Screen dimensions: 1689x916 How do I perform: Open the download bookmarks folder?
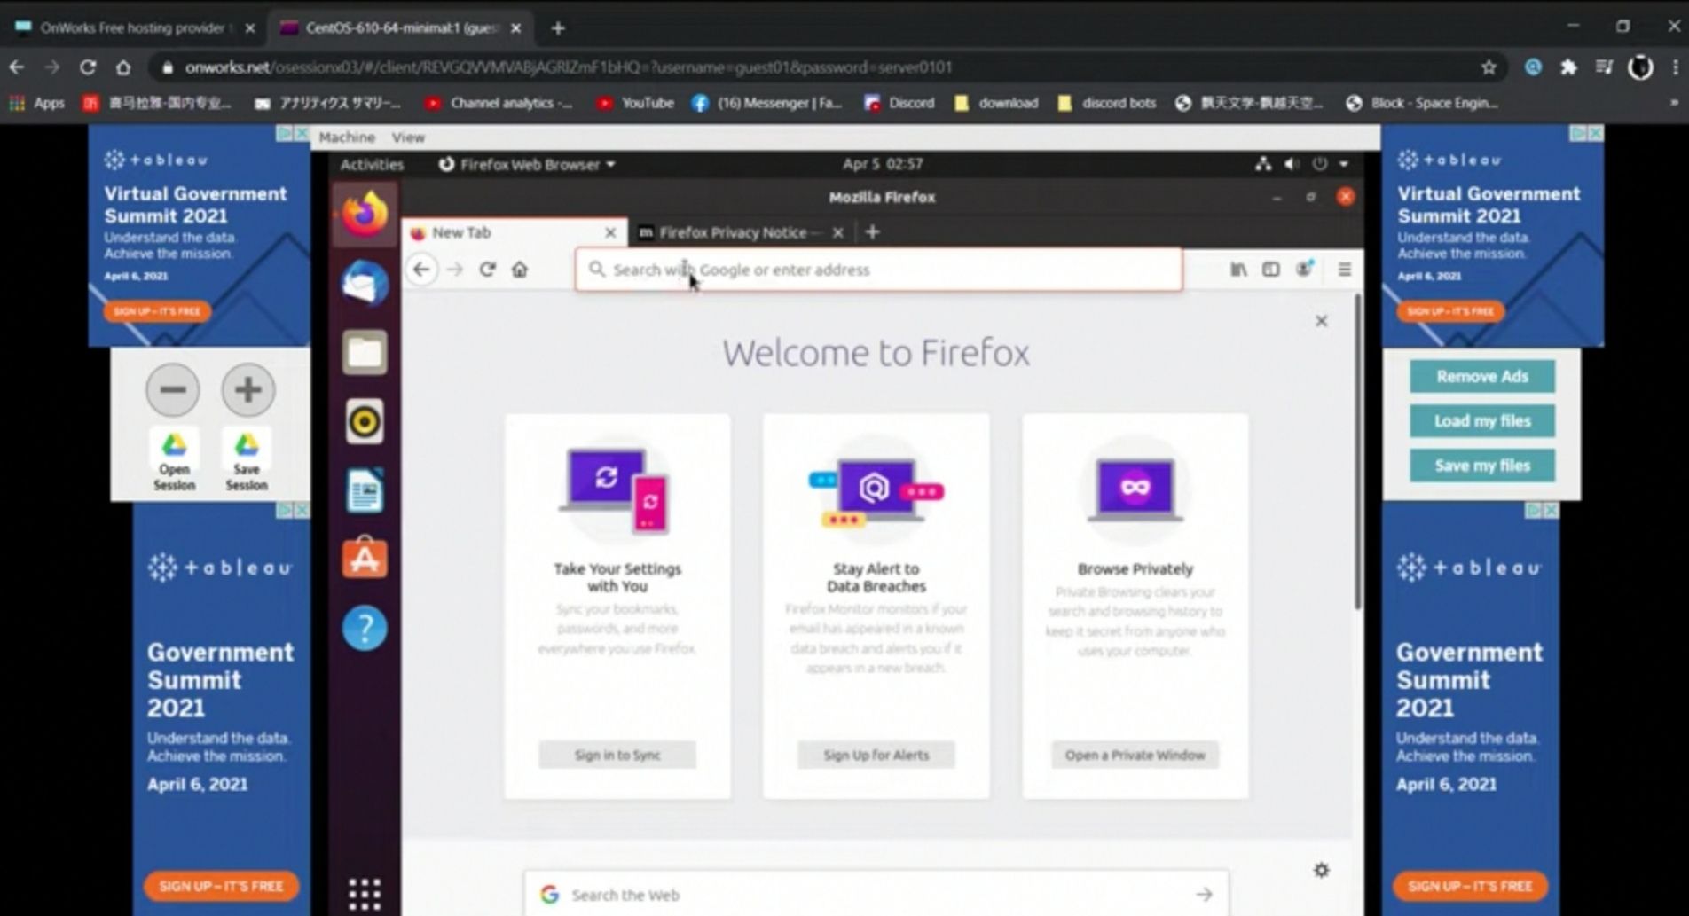point(996,103)
